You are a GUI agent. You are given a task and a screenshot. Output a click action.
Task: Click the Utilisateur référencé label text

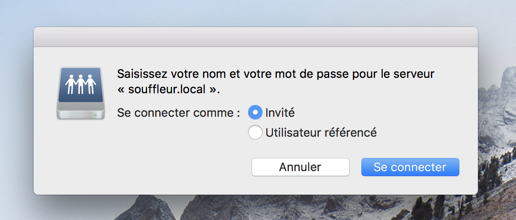click(321, 132)
